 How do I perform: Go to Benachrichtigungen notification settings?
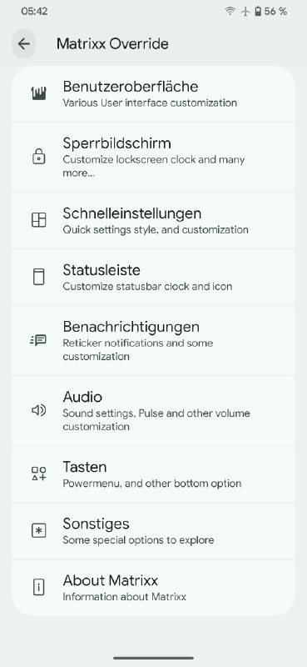pos(153,341)
